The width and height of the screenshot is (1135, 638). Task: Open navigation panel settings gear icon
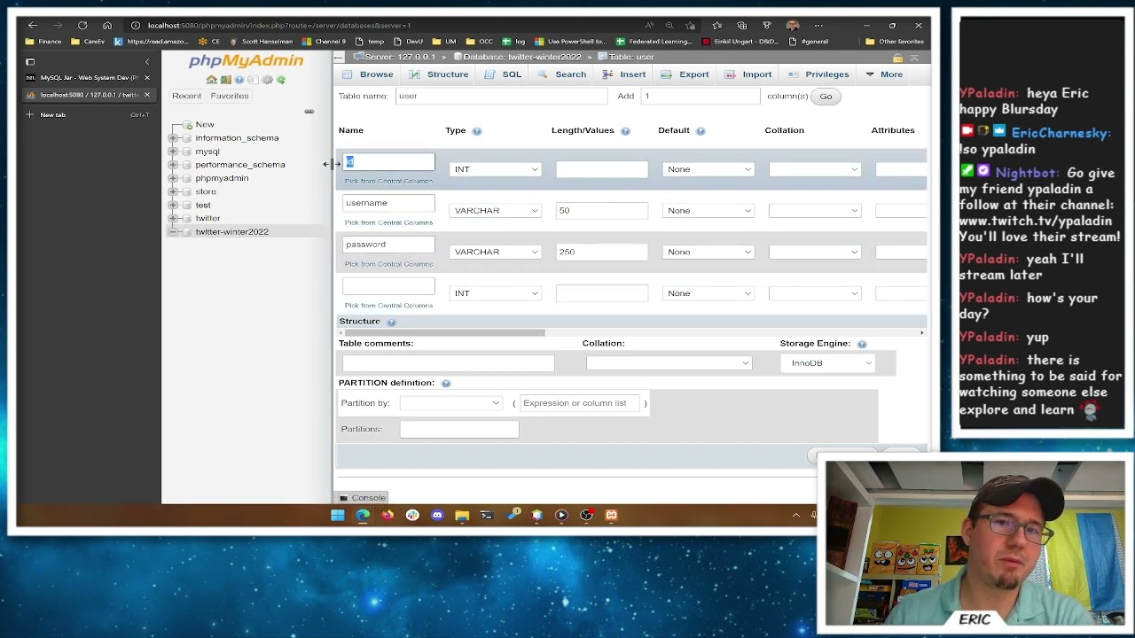[x=267, y=80]
